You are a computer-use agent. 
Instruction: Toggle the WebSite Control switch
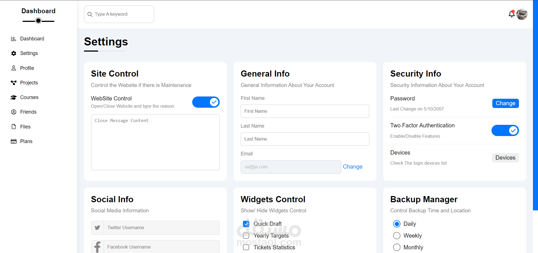pos(206,102)
